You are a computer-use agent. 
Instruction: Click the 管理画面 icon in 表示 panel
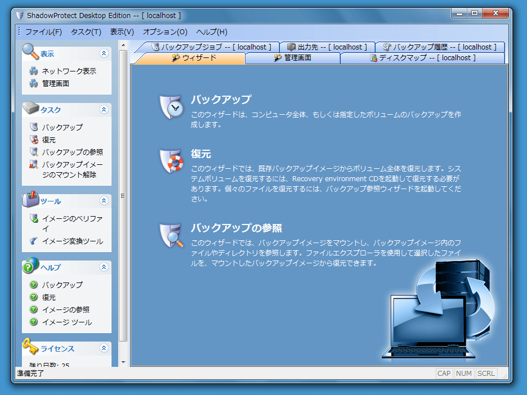click(34, 83)
